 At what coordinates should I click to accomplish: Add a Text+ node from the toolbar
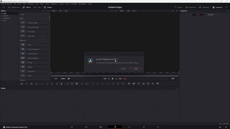coord(31,84)
